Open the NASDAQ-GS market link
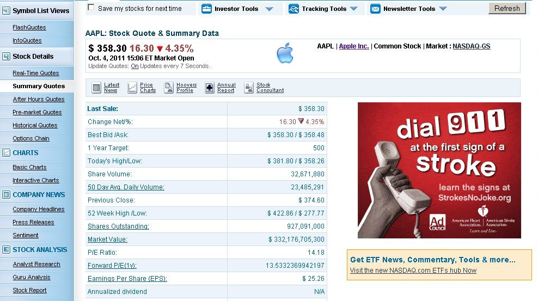538x301 pixels. click(472, 46)
